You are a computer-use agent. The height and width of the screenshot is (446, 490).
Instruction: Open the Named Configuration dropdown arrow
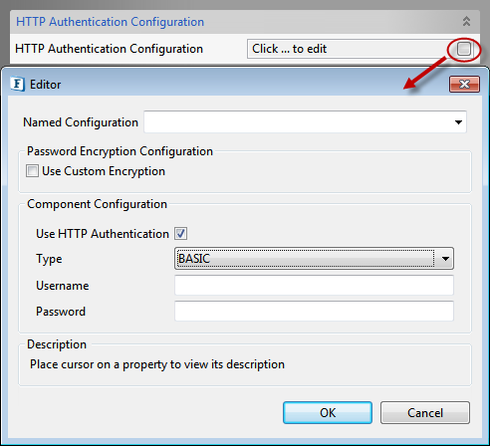pyautogui.click(x=458, y=122)
